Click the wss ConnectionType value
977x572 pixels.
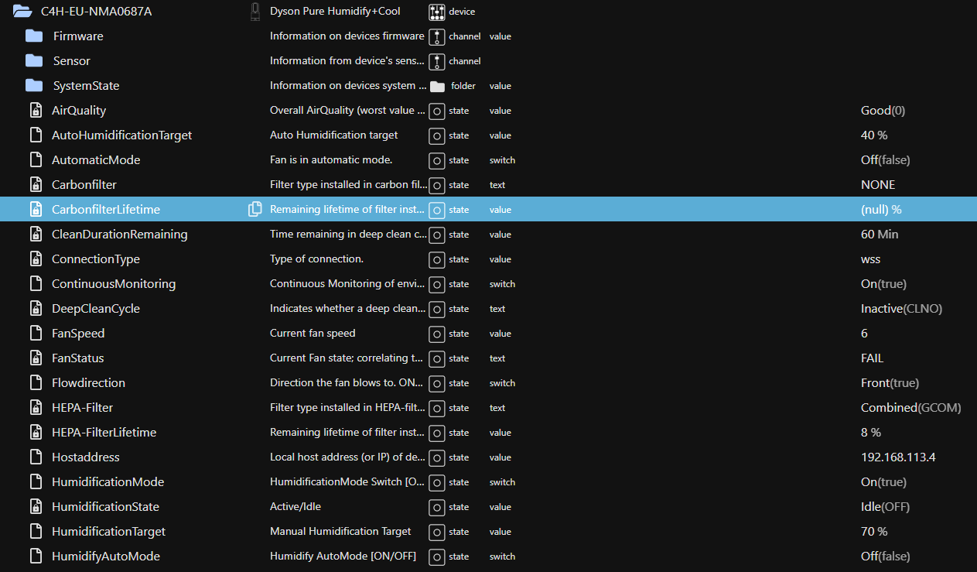point(871,259)
